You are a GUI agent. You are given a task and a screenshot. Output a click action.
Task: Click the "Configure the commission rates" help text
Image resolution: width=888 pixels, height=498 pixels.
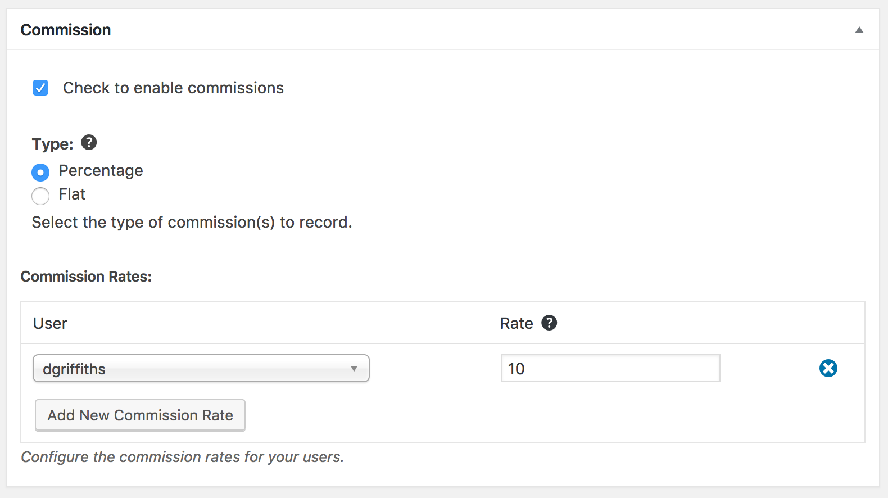(x=182, y=457)
